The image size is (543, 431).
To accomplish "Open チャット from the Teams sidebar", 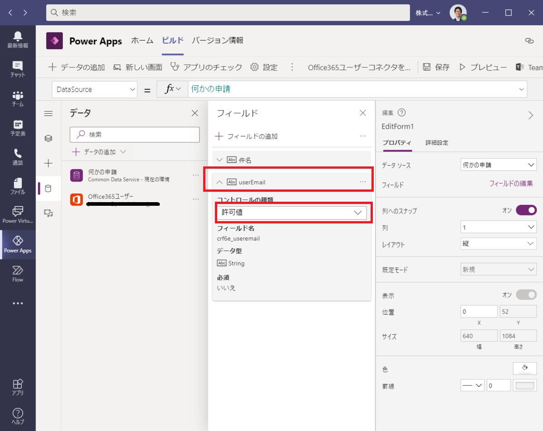I will coord(18,68).
